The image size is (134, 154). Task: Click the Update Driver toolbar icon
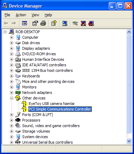point(75,23)
